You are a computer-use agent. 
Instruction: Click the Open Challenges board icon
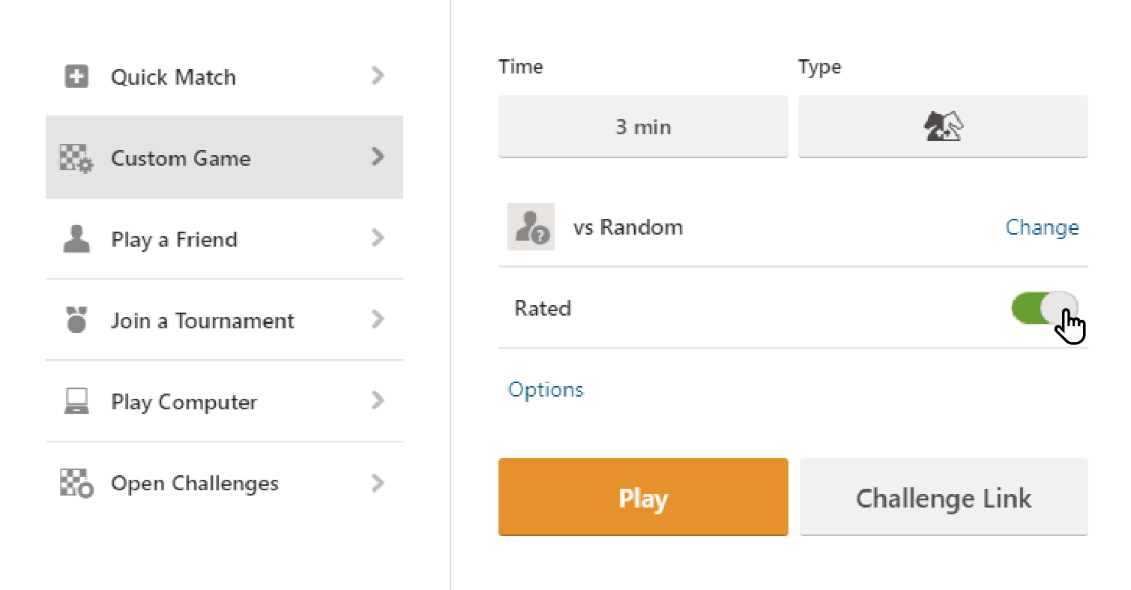(x=76, y=484)
